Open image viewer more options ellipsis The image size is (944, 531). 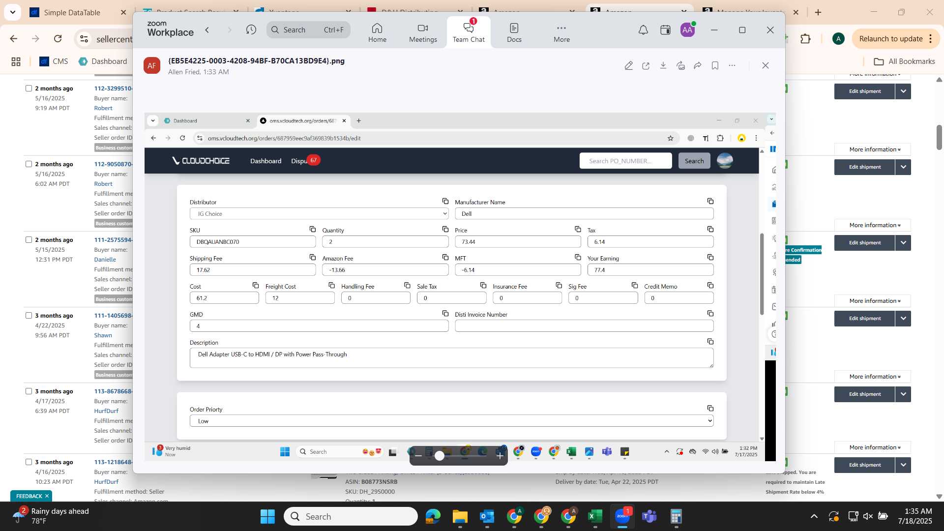[732, 65]
